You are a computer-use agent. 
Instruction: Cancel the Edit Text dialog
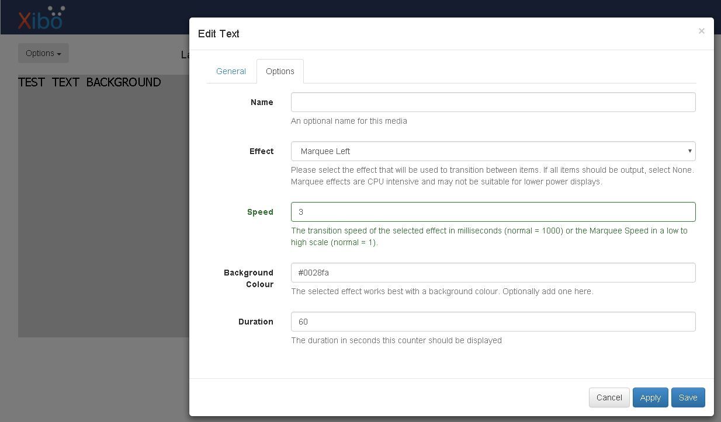click(609, 397)
